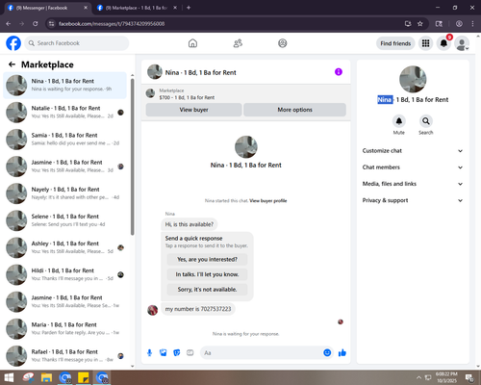Click the message "my number is 7027537223"
This screenshot has width=481, height=385.
click(x=198, y=309)
